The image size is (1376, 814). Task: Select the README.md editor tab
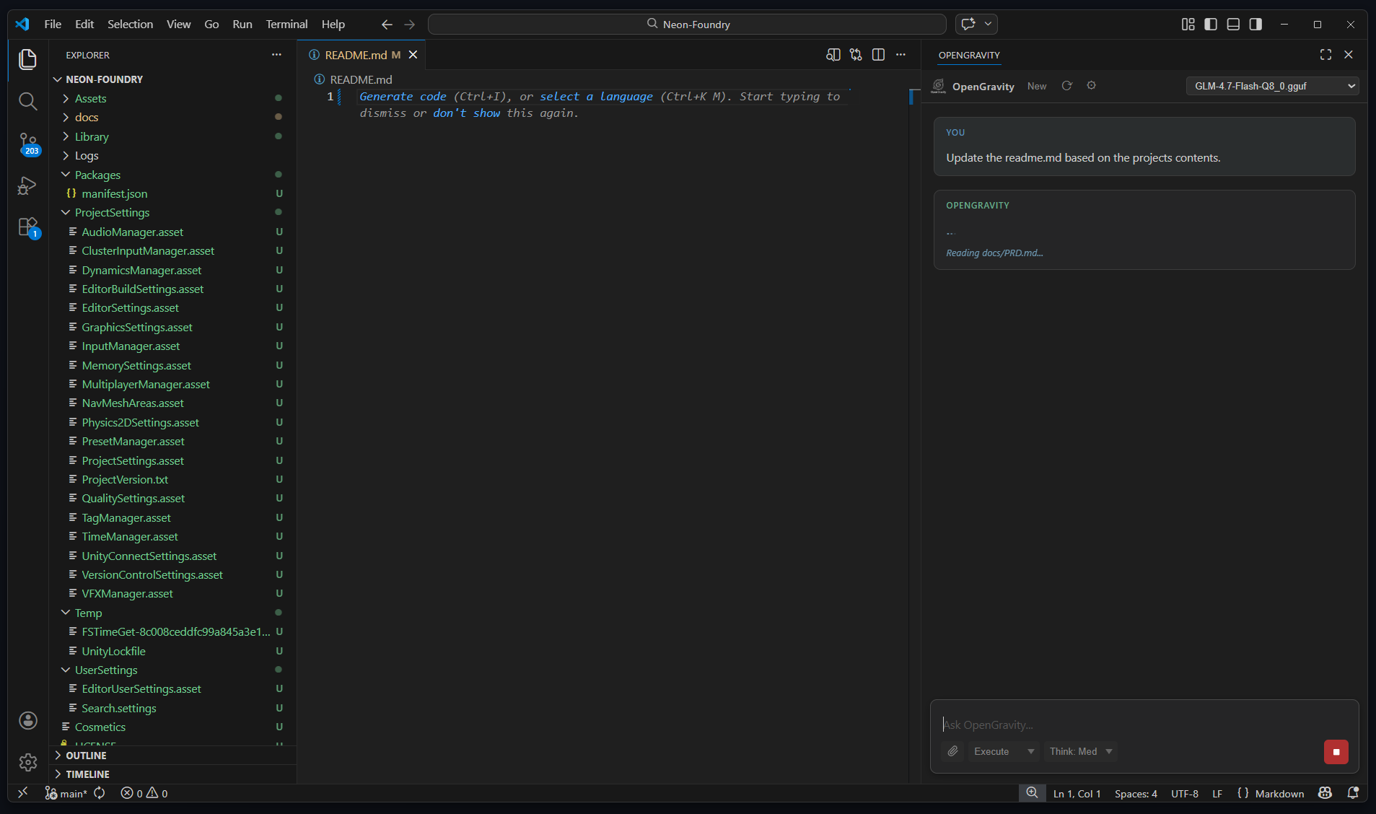(356, 55)
